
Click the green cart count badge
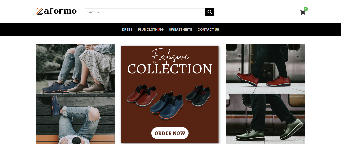tap(306, 9)
